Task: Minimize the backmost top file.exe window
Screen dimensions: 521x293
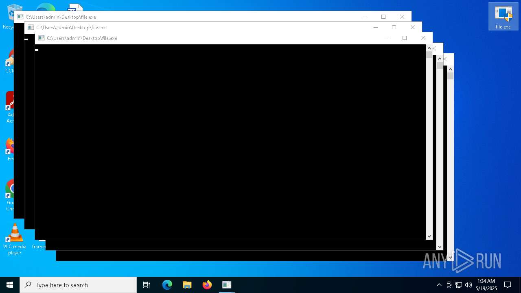Action: (365, 17)
